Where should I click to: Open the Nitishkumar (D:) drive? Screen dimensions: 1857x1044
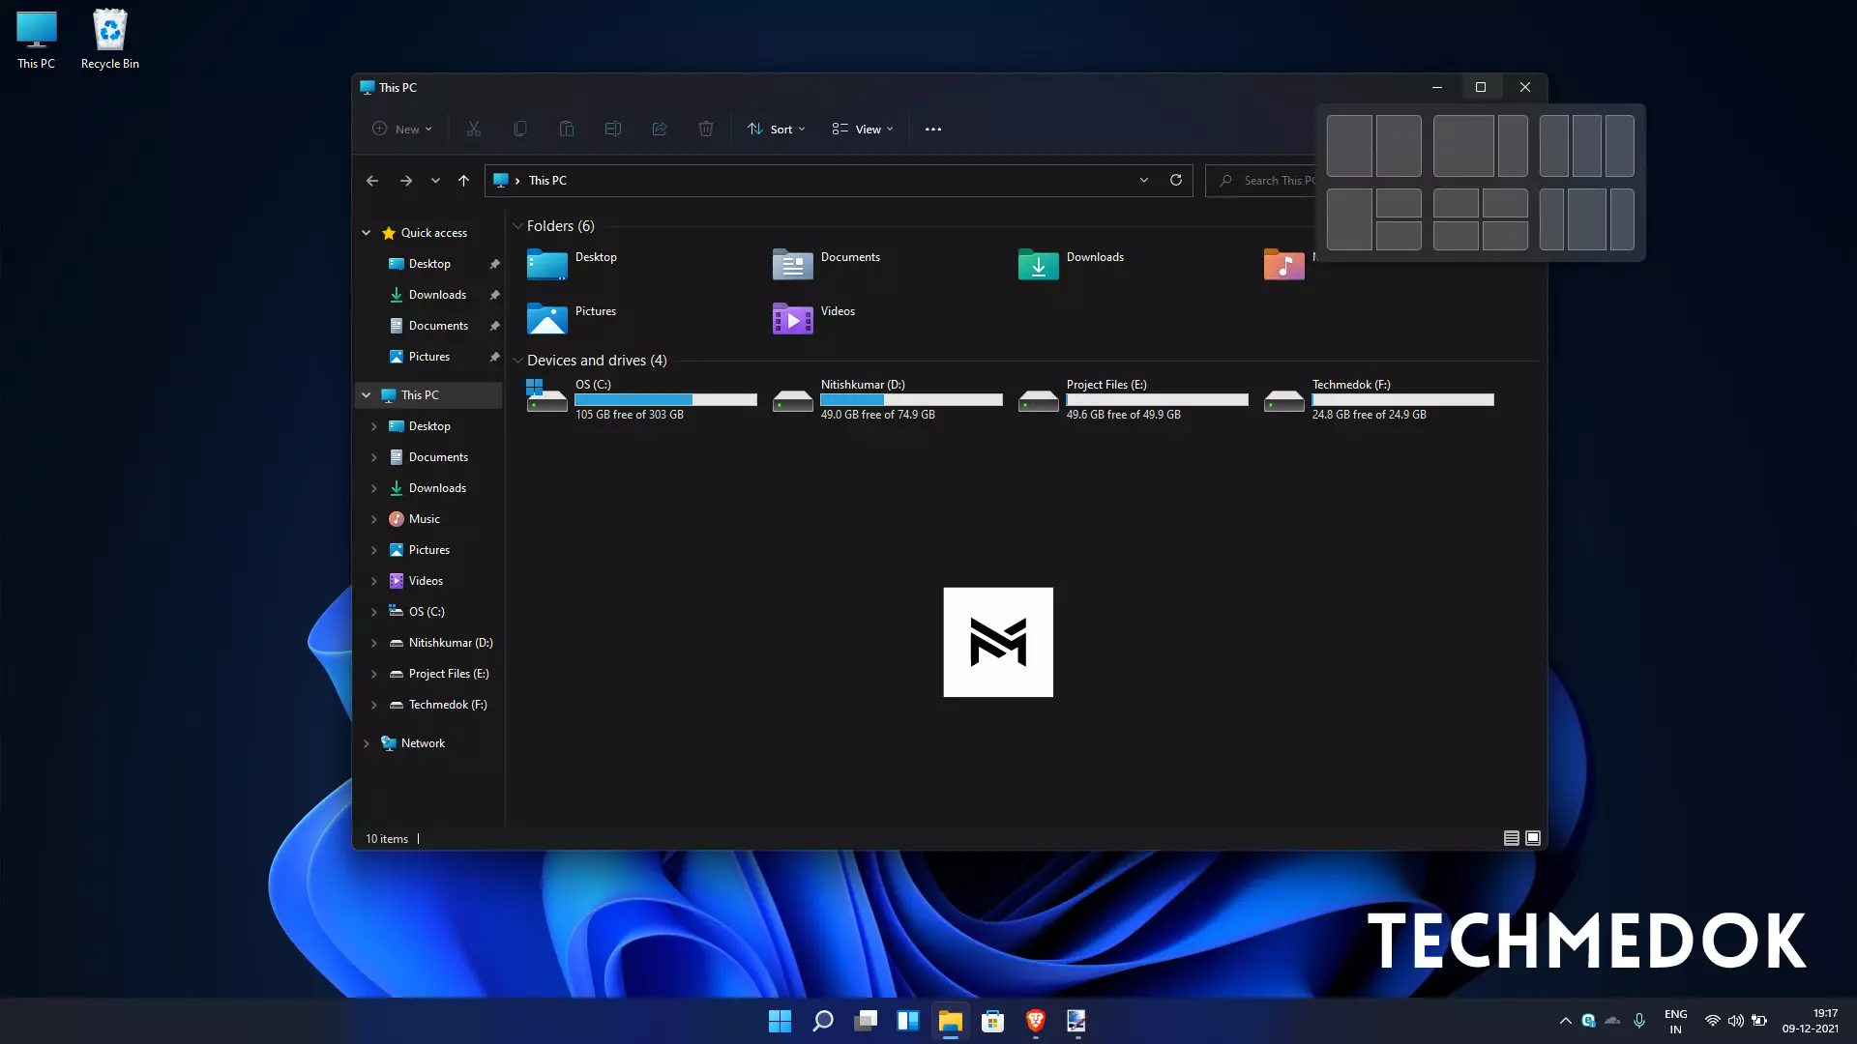point(887,399)
